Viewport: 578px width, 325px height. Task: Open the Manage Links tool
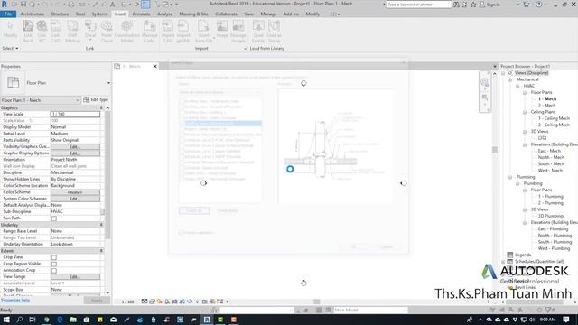tap(150, 32)
